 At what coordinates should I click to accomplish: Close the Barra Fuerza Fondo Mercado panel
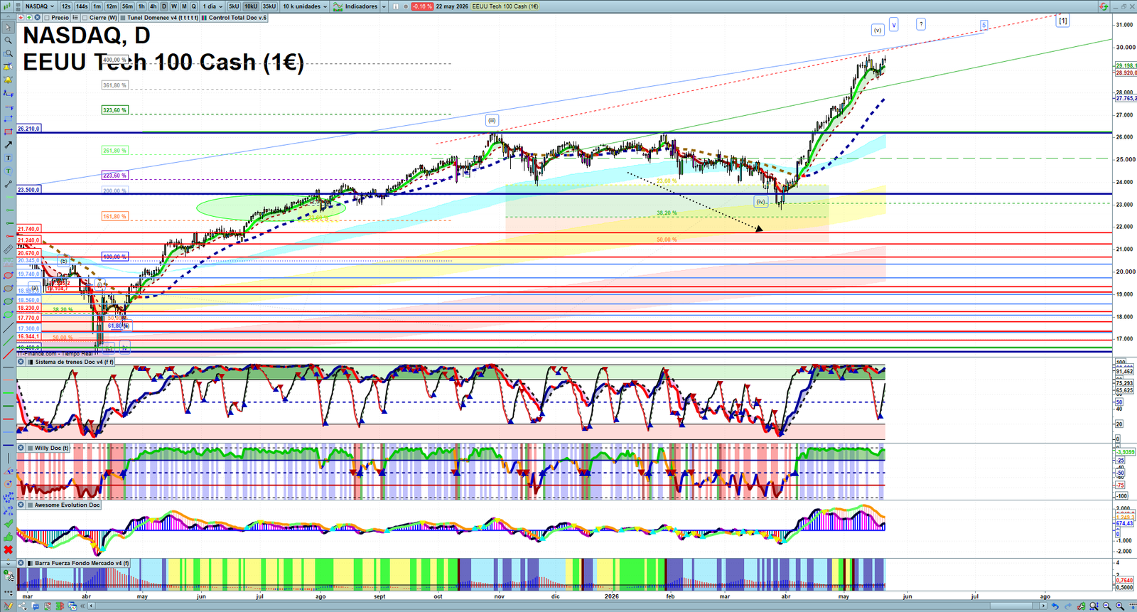point(21,563)
